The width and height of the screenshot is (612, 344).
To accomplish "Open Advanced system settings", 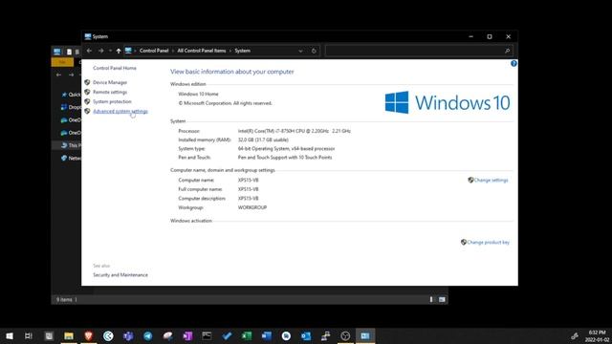I will tap(120, 111).
